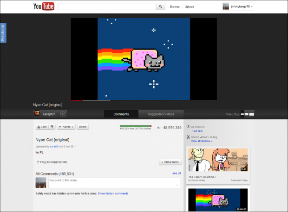Click the flag icon to report video

(38, 162)
